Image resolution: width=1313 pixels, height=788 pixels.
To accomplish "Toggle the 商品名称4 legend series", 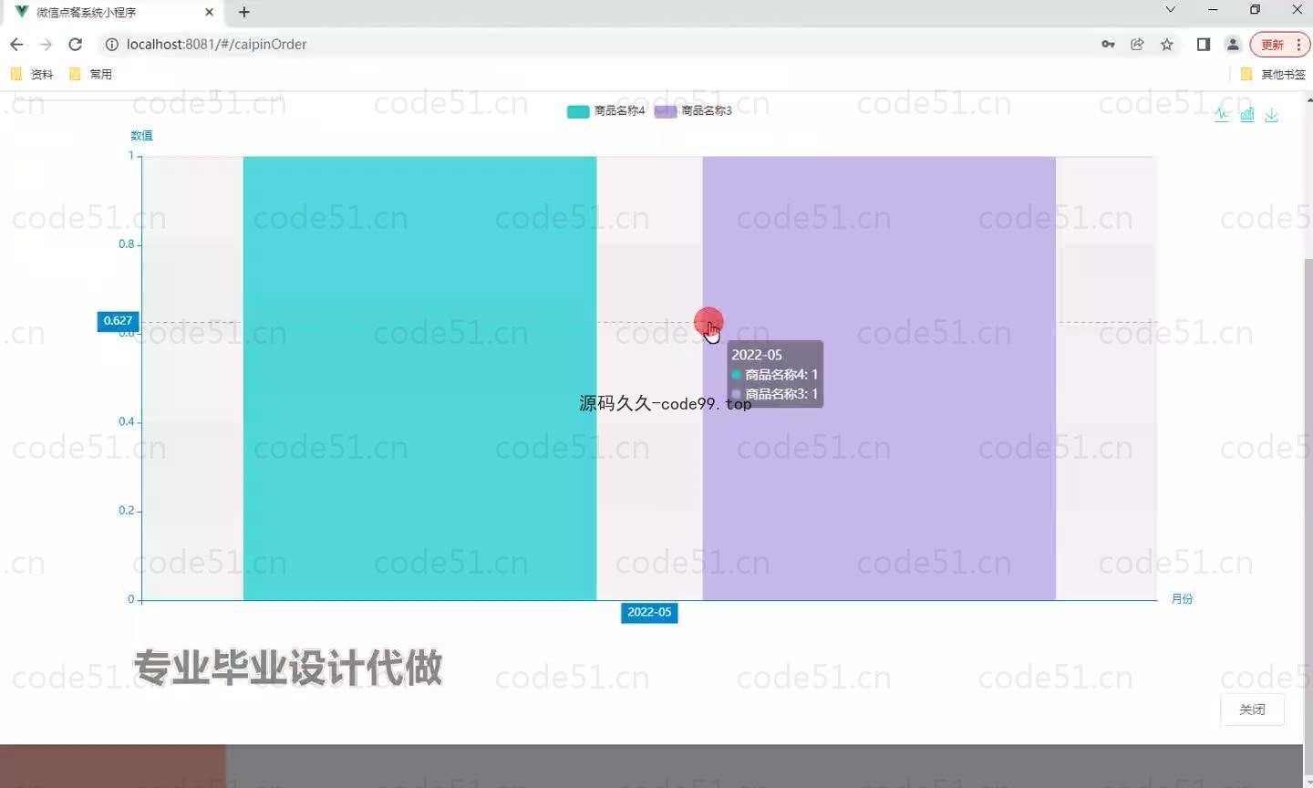I will pos(605,111).
